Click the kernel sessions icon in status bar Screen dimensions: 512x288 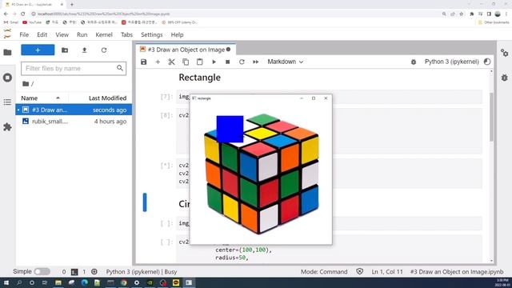pos(94,272)
